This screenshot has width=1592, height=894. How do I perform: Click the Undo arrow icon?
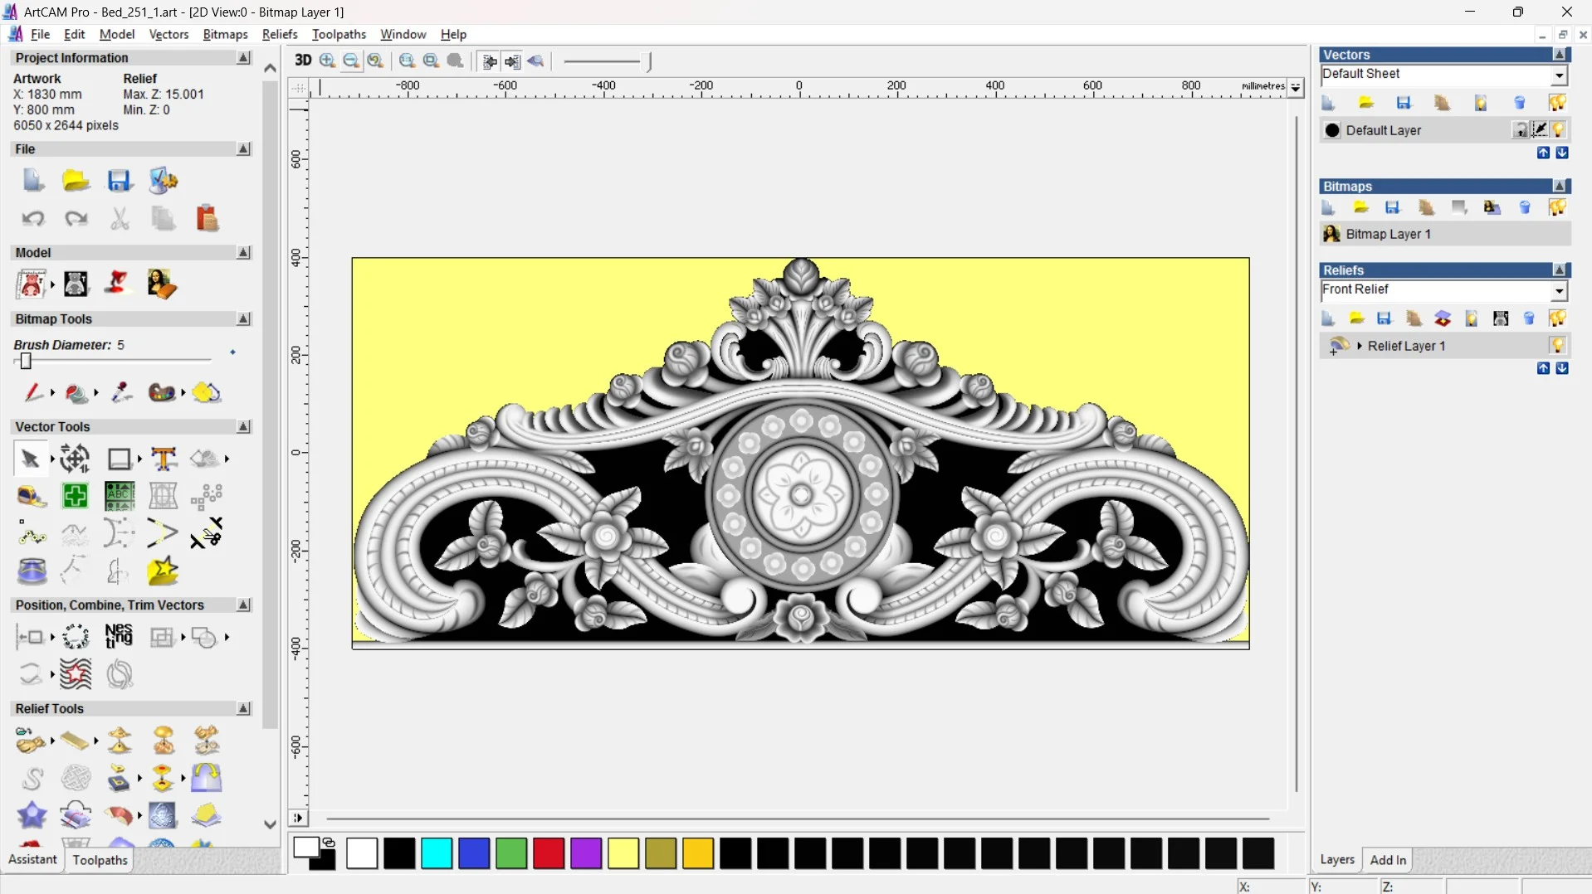pyautogui.click(x=33, y=219)
